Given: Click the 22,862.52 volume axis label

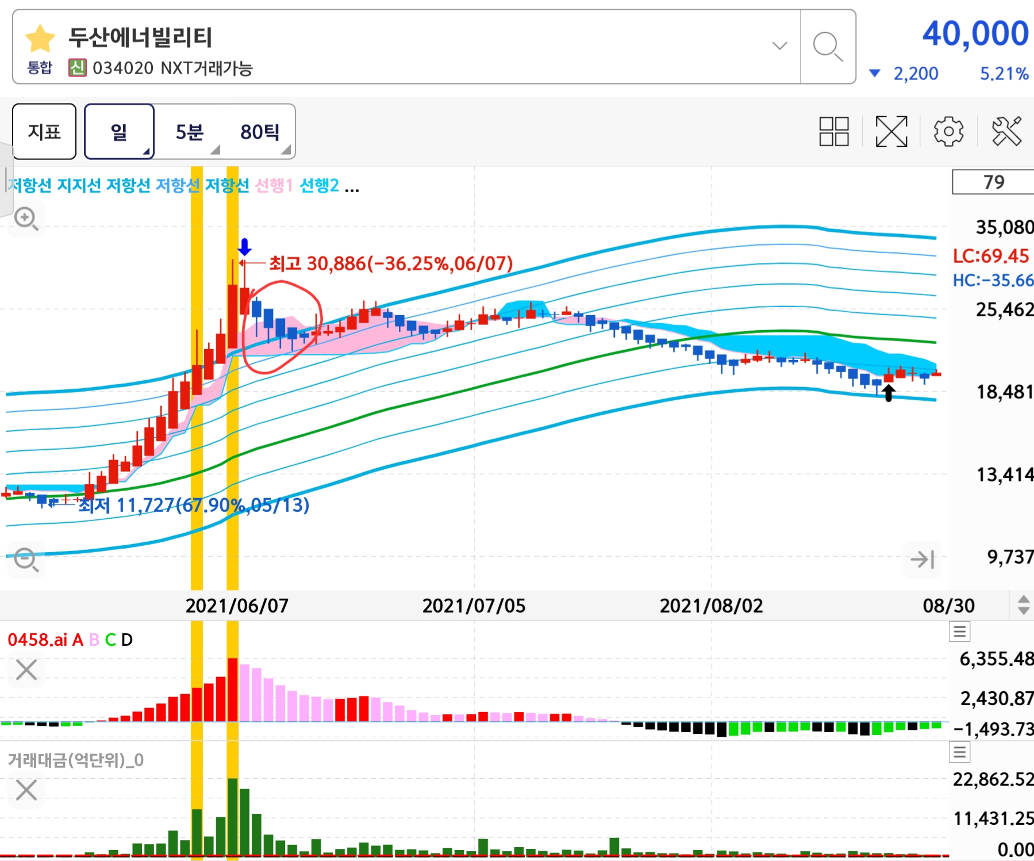Looking at the screenshot, I should click(x=993, y=779).
